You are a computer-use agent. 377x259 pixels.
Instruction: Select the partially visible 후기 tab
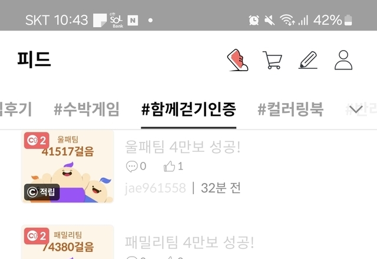16,109
